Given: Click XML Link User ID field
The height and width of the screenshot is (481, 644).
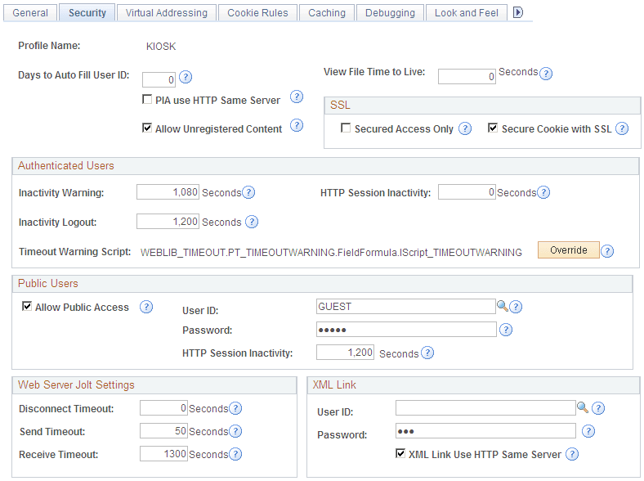Looking at the screenshot, I should click(485, 408).
